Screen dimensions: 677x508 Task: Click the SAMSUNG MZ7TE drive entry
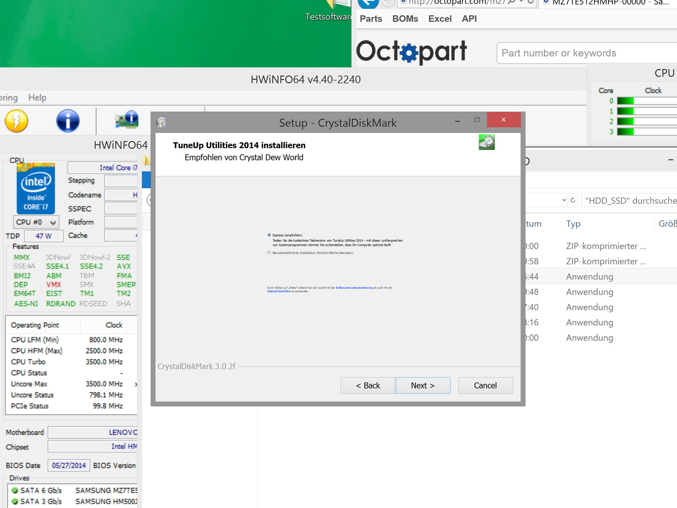point(107,490)
